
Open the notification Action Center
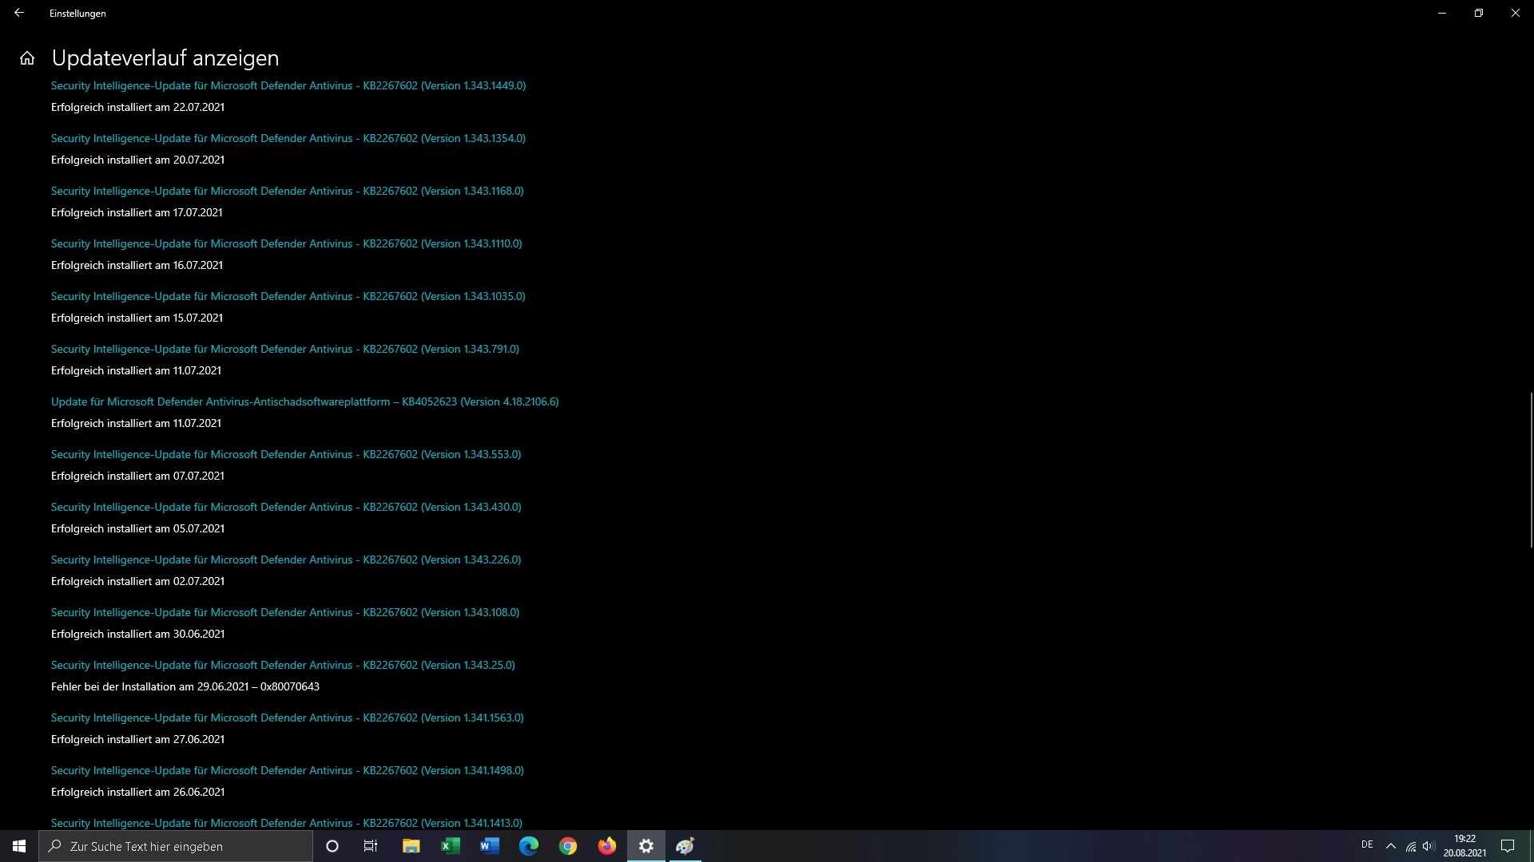1508,846
